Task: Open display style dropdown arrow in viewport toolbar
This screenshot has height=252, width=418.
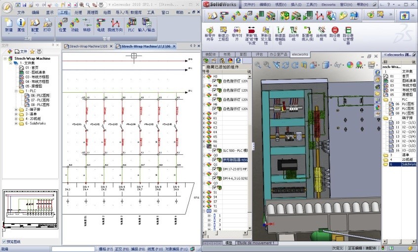Action: click(331, 65)
